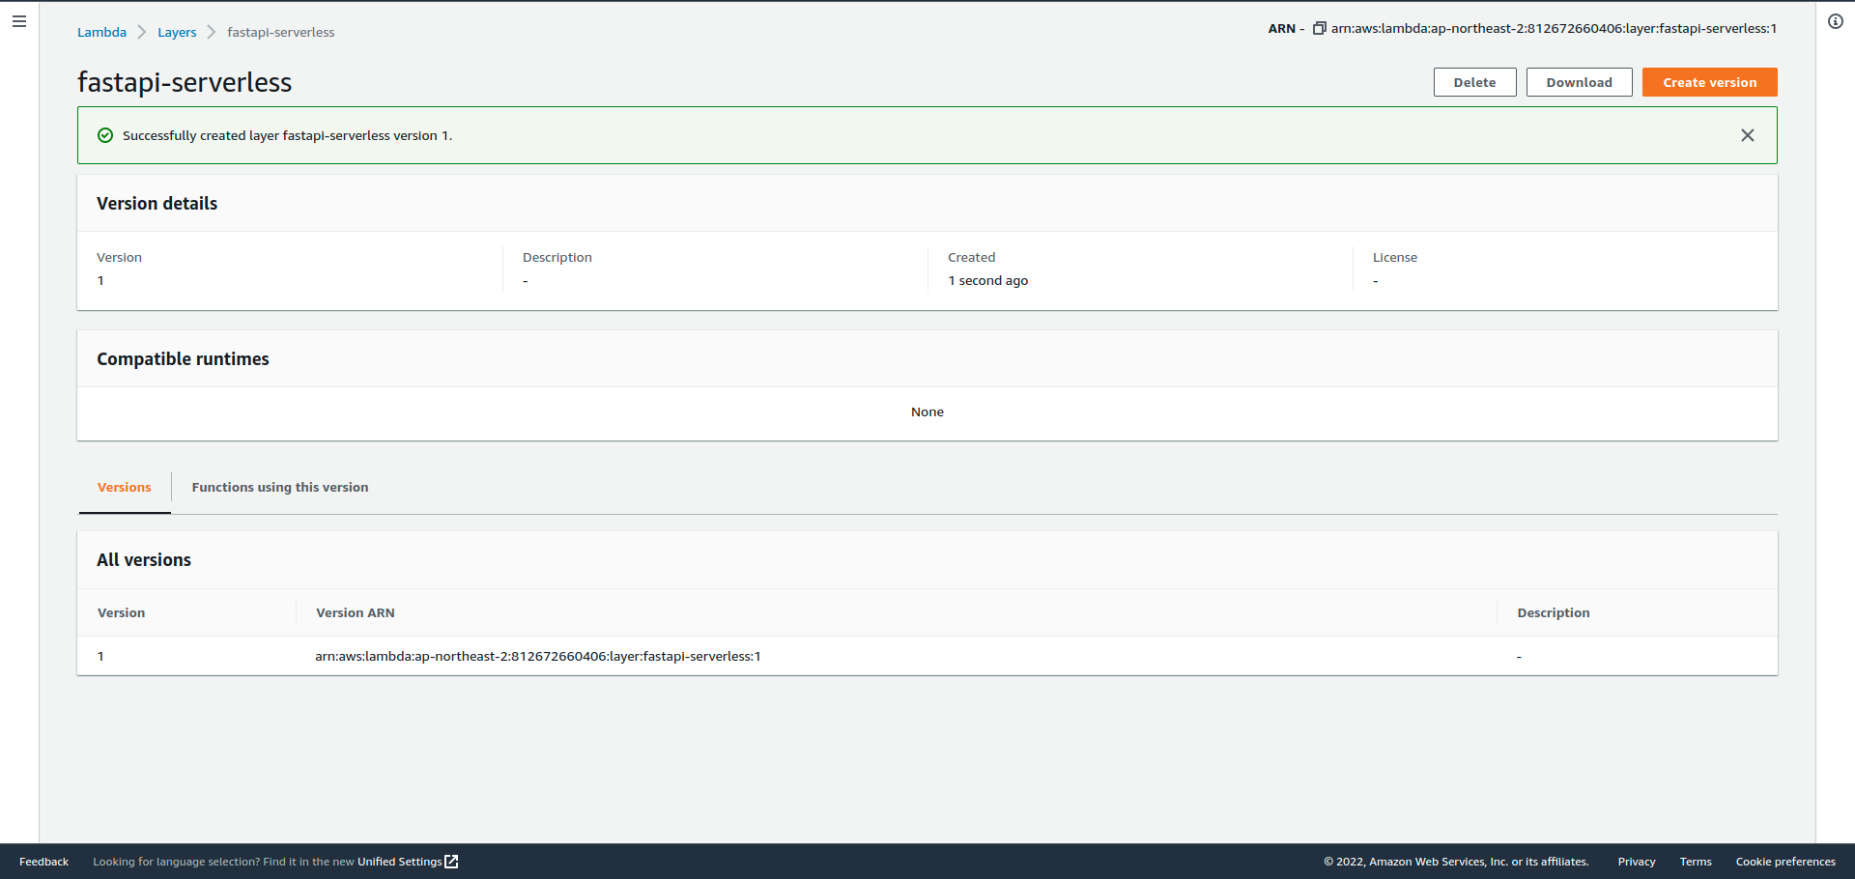This screenshot has height=879, width=1855.
Task: Go to Lambda breadcrumb
Action: 101,32
